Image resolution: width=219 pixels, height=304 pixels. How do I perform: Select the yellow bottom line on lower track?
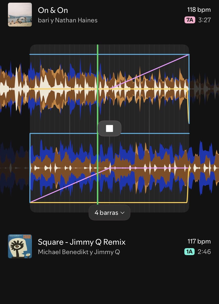click(x=108, y=202)
